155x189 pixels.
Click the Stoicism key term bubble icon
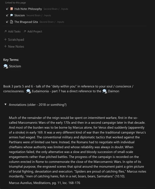pyautogui.click(x=6, y=66)
